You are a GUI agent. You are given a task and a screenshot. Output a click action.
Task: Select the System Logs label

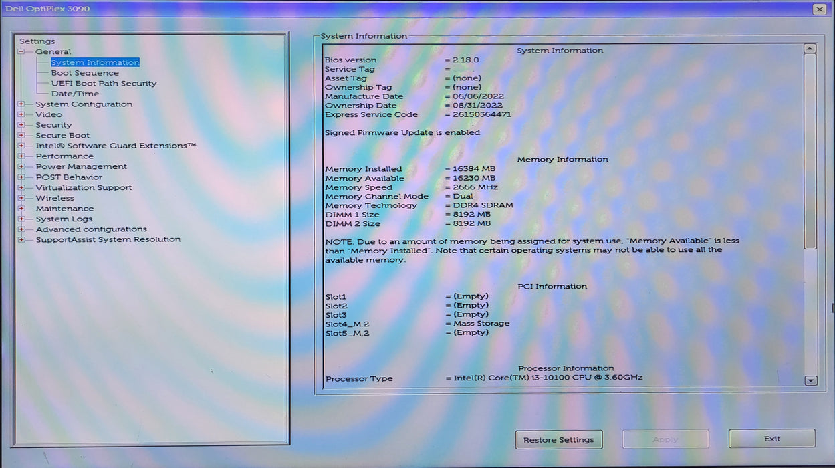[x=64, y=219]
